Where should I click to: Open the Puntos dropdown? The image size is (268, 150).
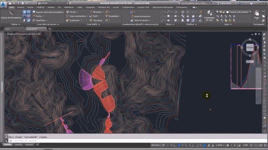point(38,16)
